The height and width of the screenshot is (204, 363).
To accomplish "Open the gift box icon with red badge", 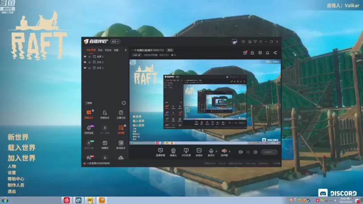I will click(245, 53).
